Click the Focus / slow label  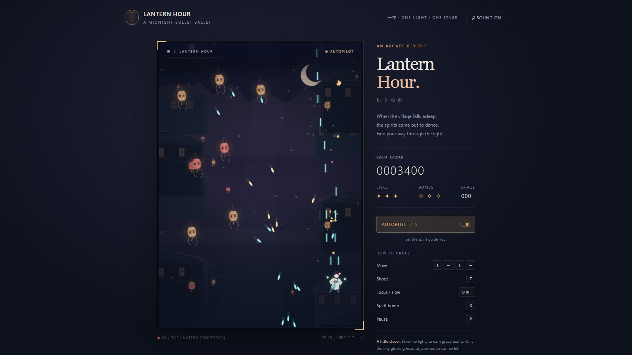pos(388,292)
